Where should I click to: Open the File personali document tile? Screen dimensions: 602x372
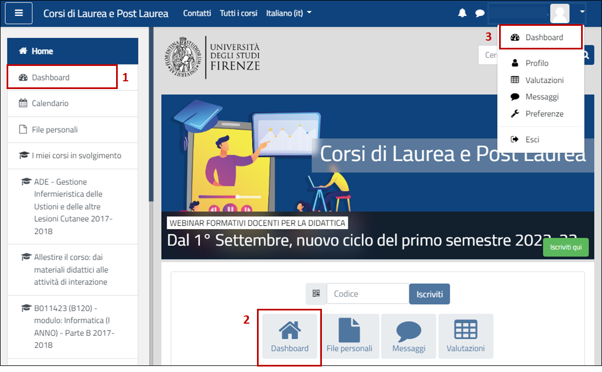coord(349,336)
